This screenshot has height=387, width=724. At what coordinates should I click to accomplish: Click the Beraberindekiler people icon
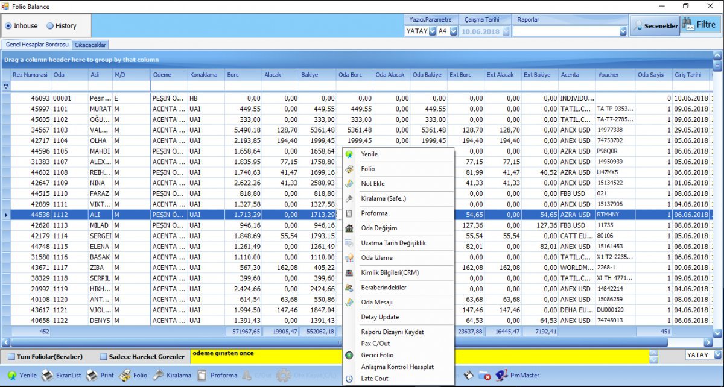(x=349, y=288)
